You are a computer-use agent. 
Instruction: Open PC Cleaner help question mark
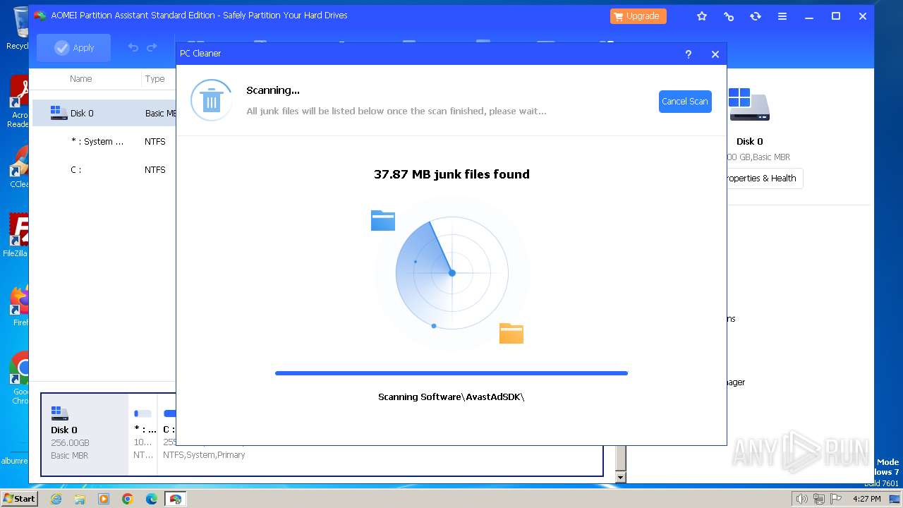pyautogui.click(x=689, y=54)
